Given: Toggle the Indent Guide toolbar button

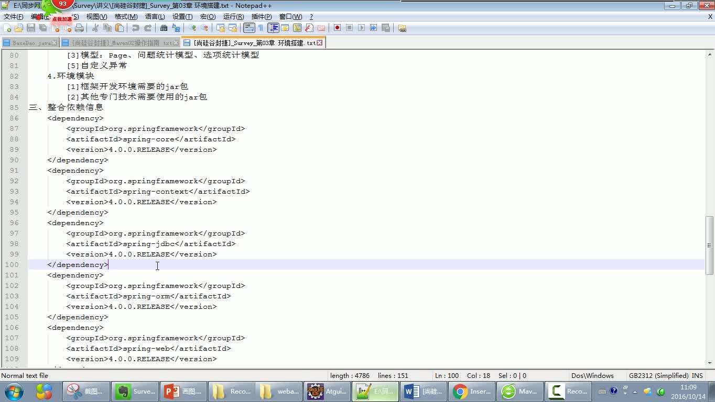Looking at the screenshot, I should coord(273,28).
